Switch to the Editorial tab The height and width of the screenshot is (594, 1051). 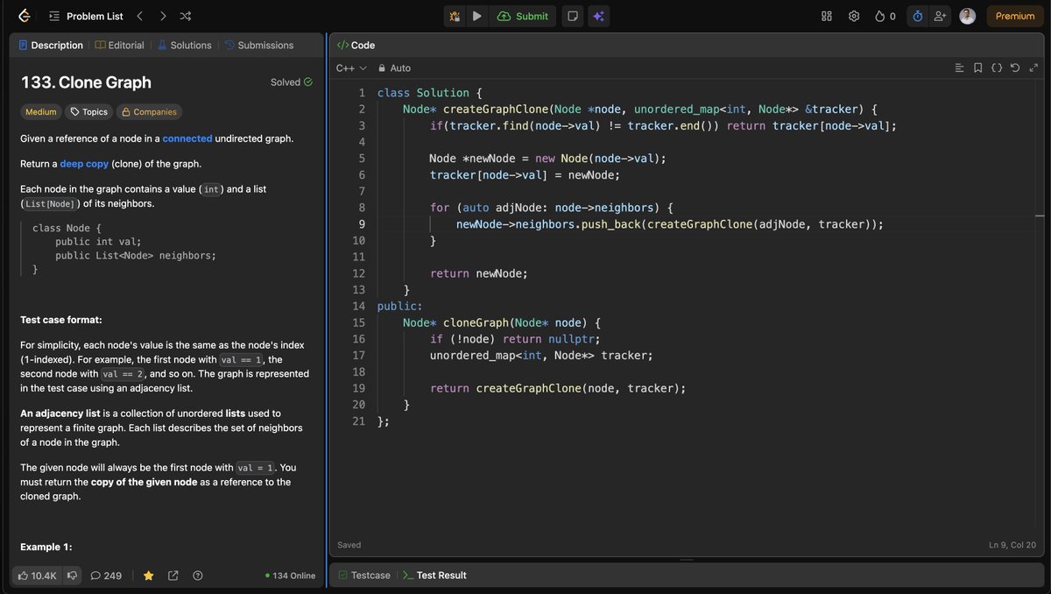click(x=119, y=45)
